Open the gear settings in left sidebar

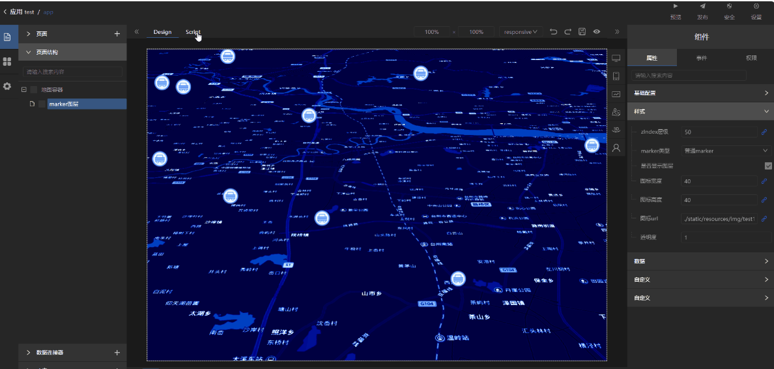pyautogui.click(x=8, y=86)
